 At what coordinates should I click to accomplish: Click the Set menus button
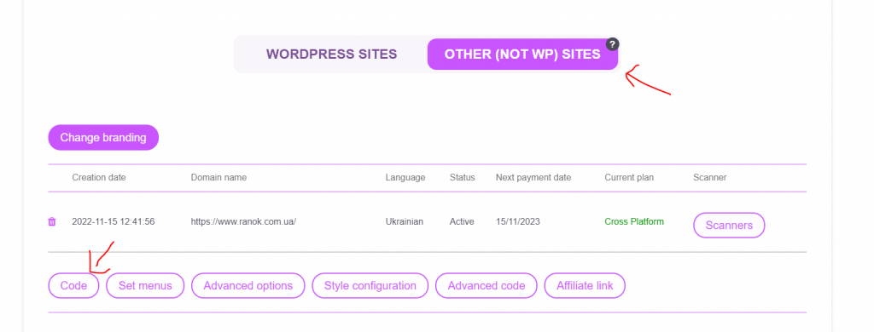coord(145,286)
